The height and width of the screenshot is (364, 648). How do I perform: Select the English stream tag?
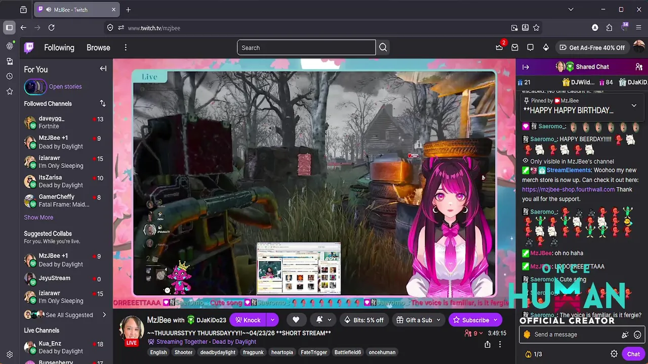click(158, 352)
